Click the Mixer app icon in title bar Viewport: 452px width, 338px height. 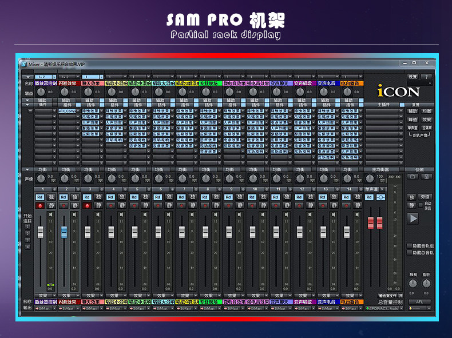24,65
